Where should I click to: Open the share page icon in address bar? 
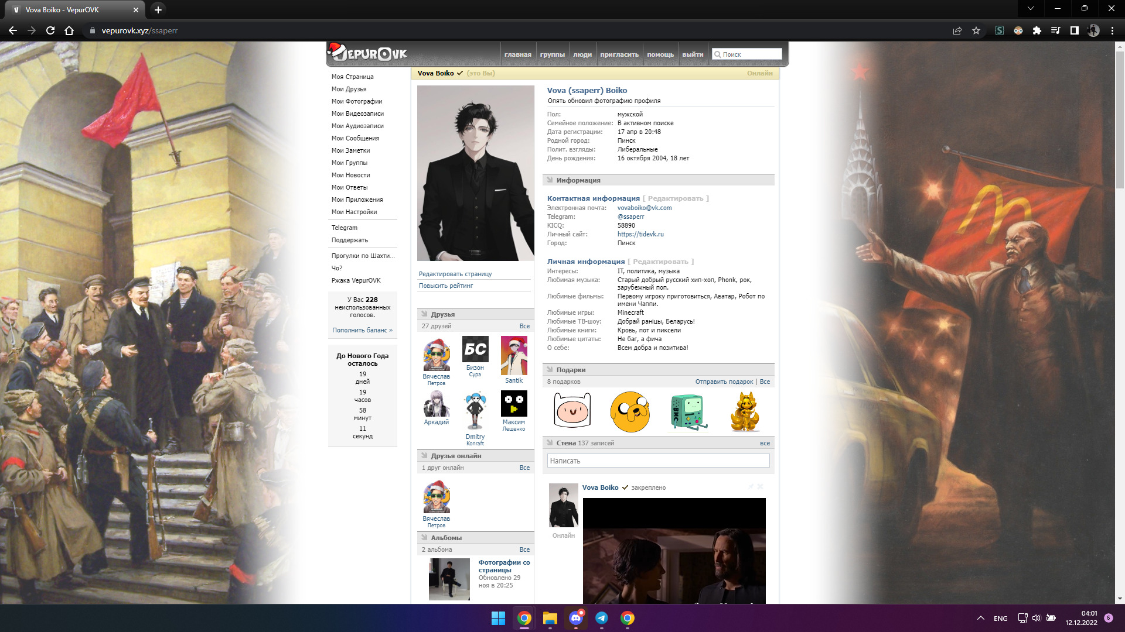point(957,30)
